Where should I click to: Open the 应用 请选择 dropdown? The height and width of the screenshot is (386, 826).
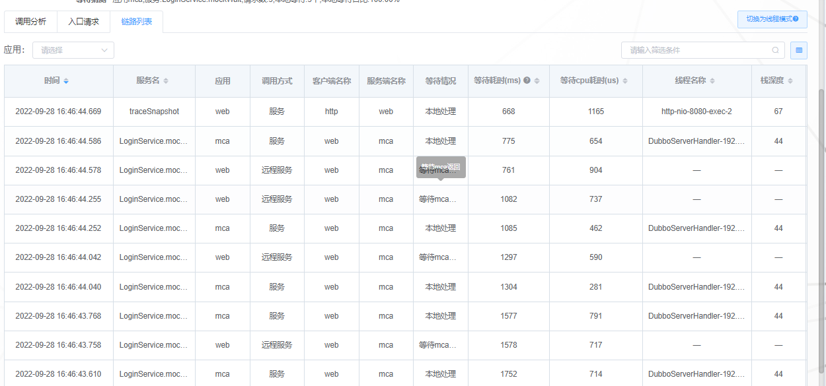[73, 50]
